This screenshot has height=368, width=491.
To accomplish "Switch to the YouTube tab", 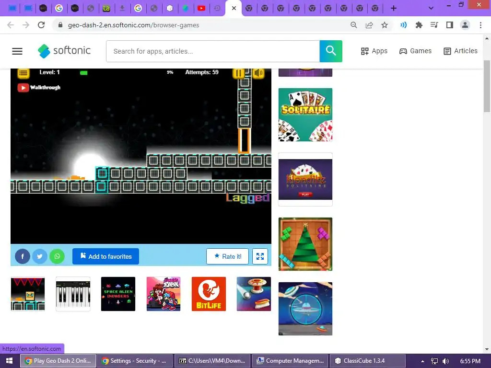I will tap(201, 9).
